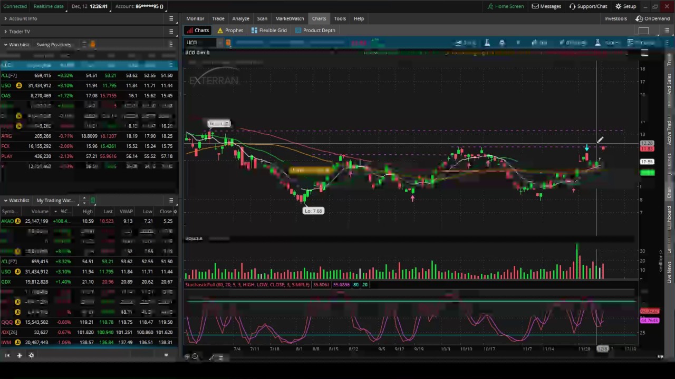675x379 pixels.
Task: Select the AIRG row in watchlist
Action: click(89, 136)
